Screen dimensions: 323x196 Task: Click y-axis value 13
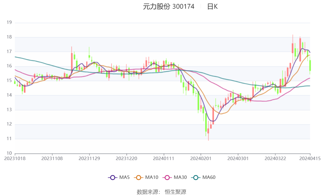(9, 110)
